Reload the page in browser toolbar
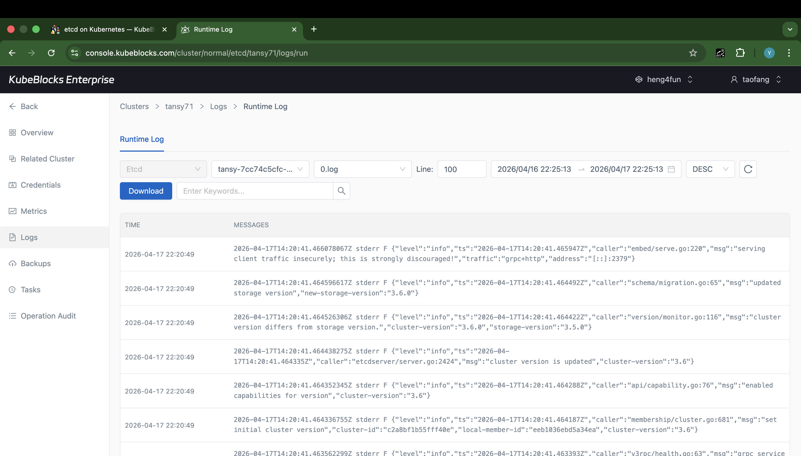801x456 pixels. pos(51,53)
